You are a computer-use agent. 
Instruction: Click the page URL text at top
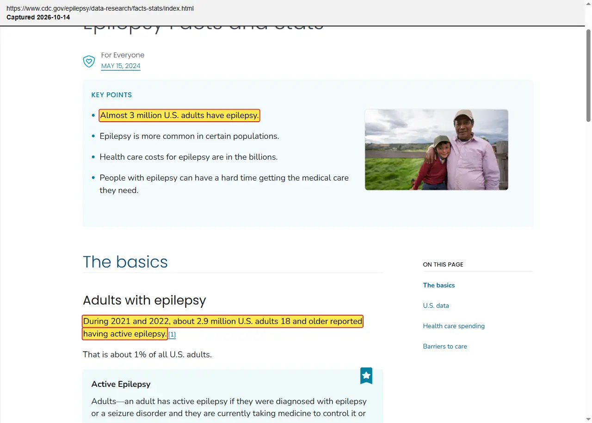click(x=100, y=8)
